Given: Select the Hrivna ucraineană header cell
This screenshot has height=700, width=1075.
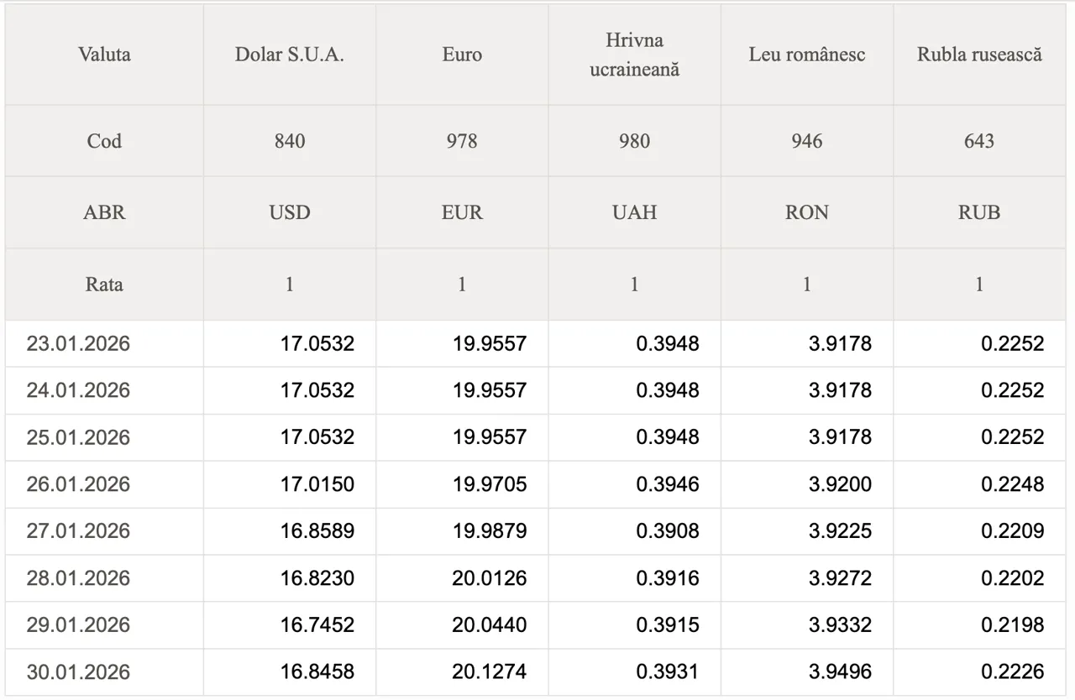Looking at the screenshot, I should pyautogui.click(x=634, y=55).
